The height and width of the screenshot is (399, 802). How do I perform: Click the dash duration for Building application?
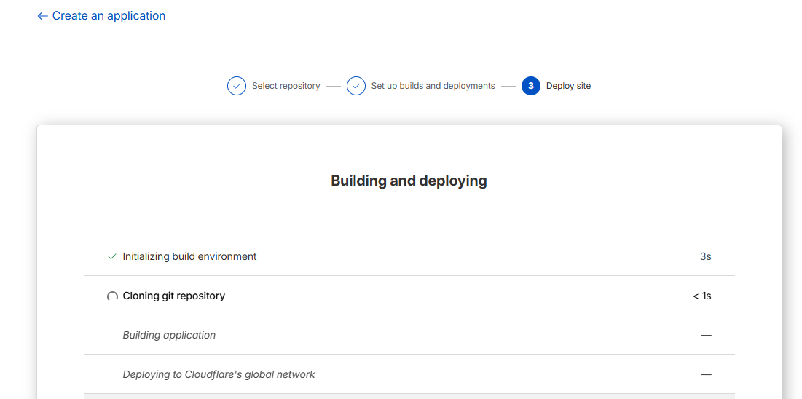point(706,335)
